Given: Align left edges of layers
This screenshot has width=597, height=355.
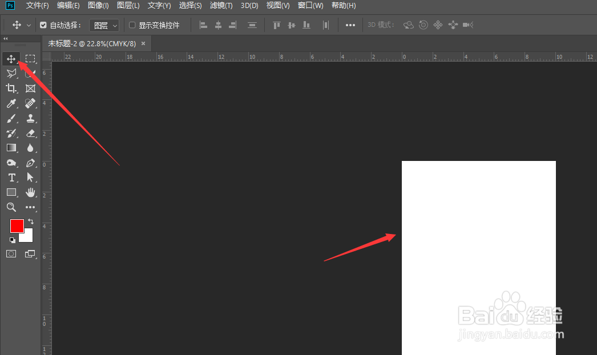Looking at the screenshot, I should click(x=203, y=25).
